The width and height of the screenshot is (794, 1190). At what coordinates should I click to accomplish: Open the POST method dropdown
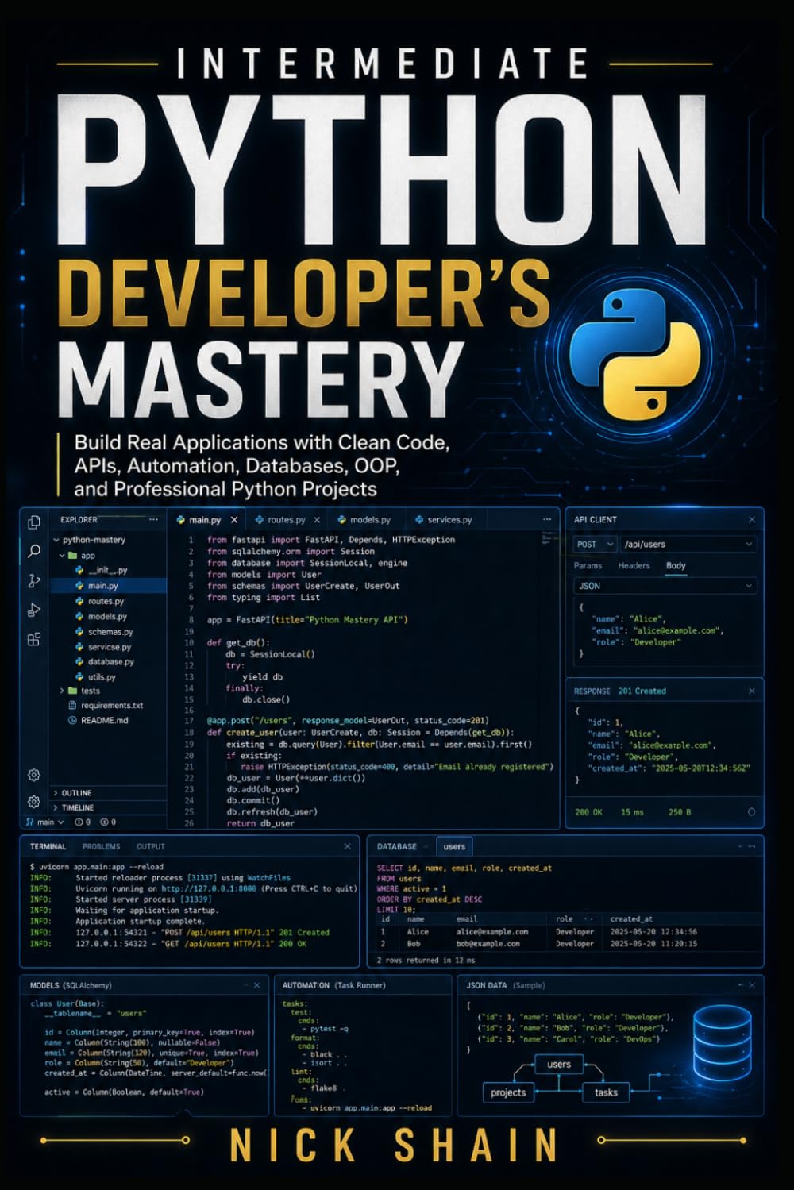coord(595,545)
